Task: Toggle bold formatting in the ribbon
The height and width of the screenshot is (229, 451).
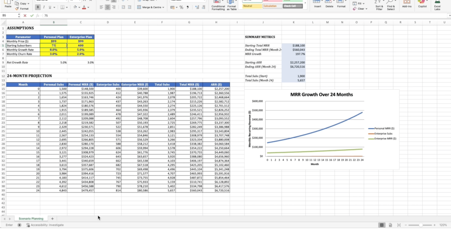Action: pyautogui.click(x=38, y=7)
